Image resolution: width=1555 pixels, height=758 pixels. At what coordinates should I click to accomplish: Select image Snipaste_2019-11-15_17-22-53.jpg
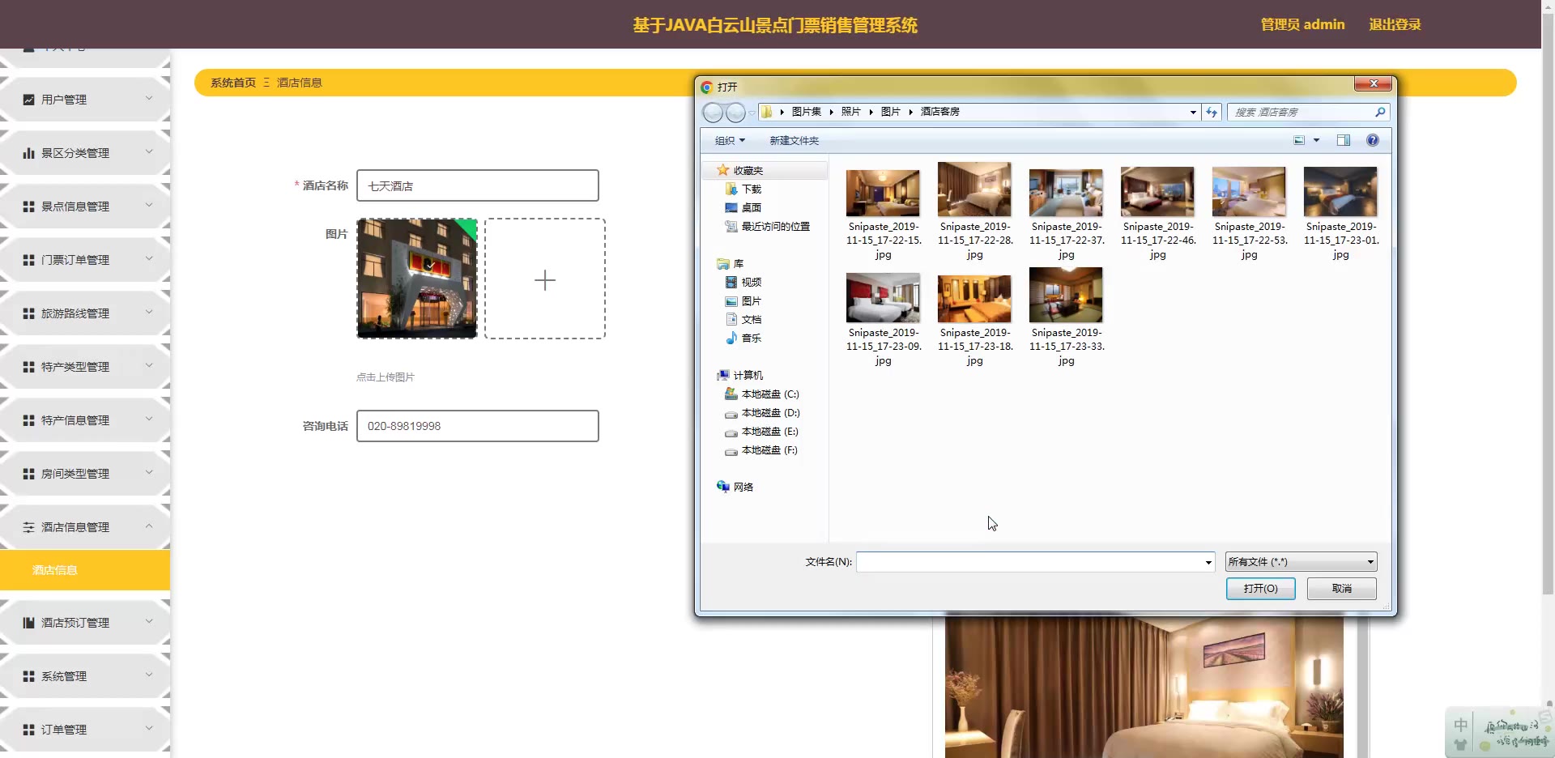pos(1249,214)
